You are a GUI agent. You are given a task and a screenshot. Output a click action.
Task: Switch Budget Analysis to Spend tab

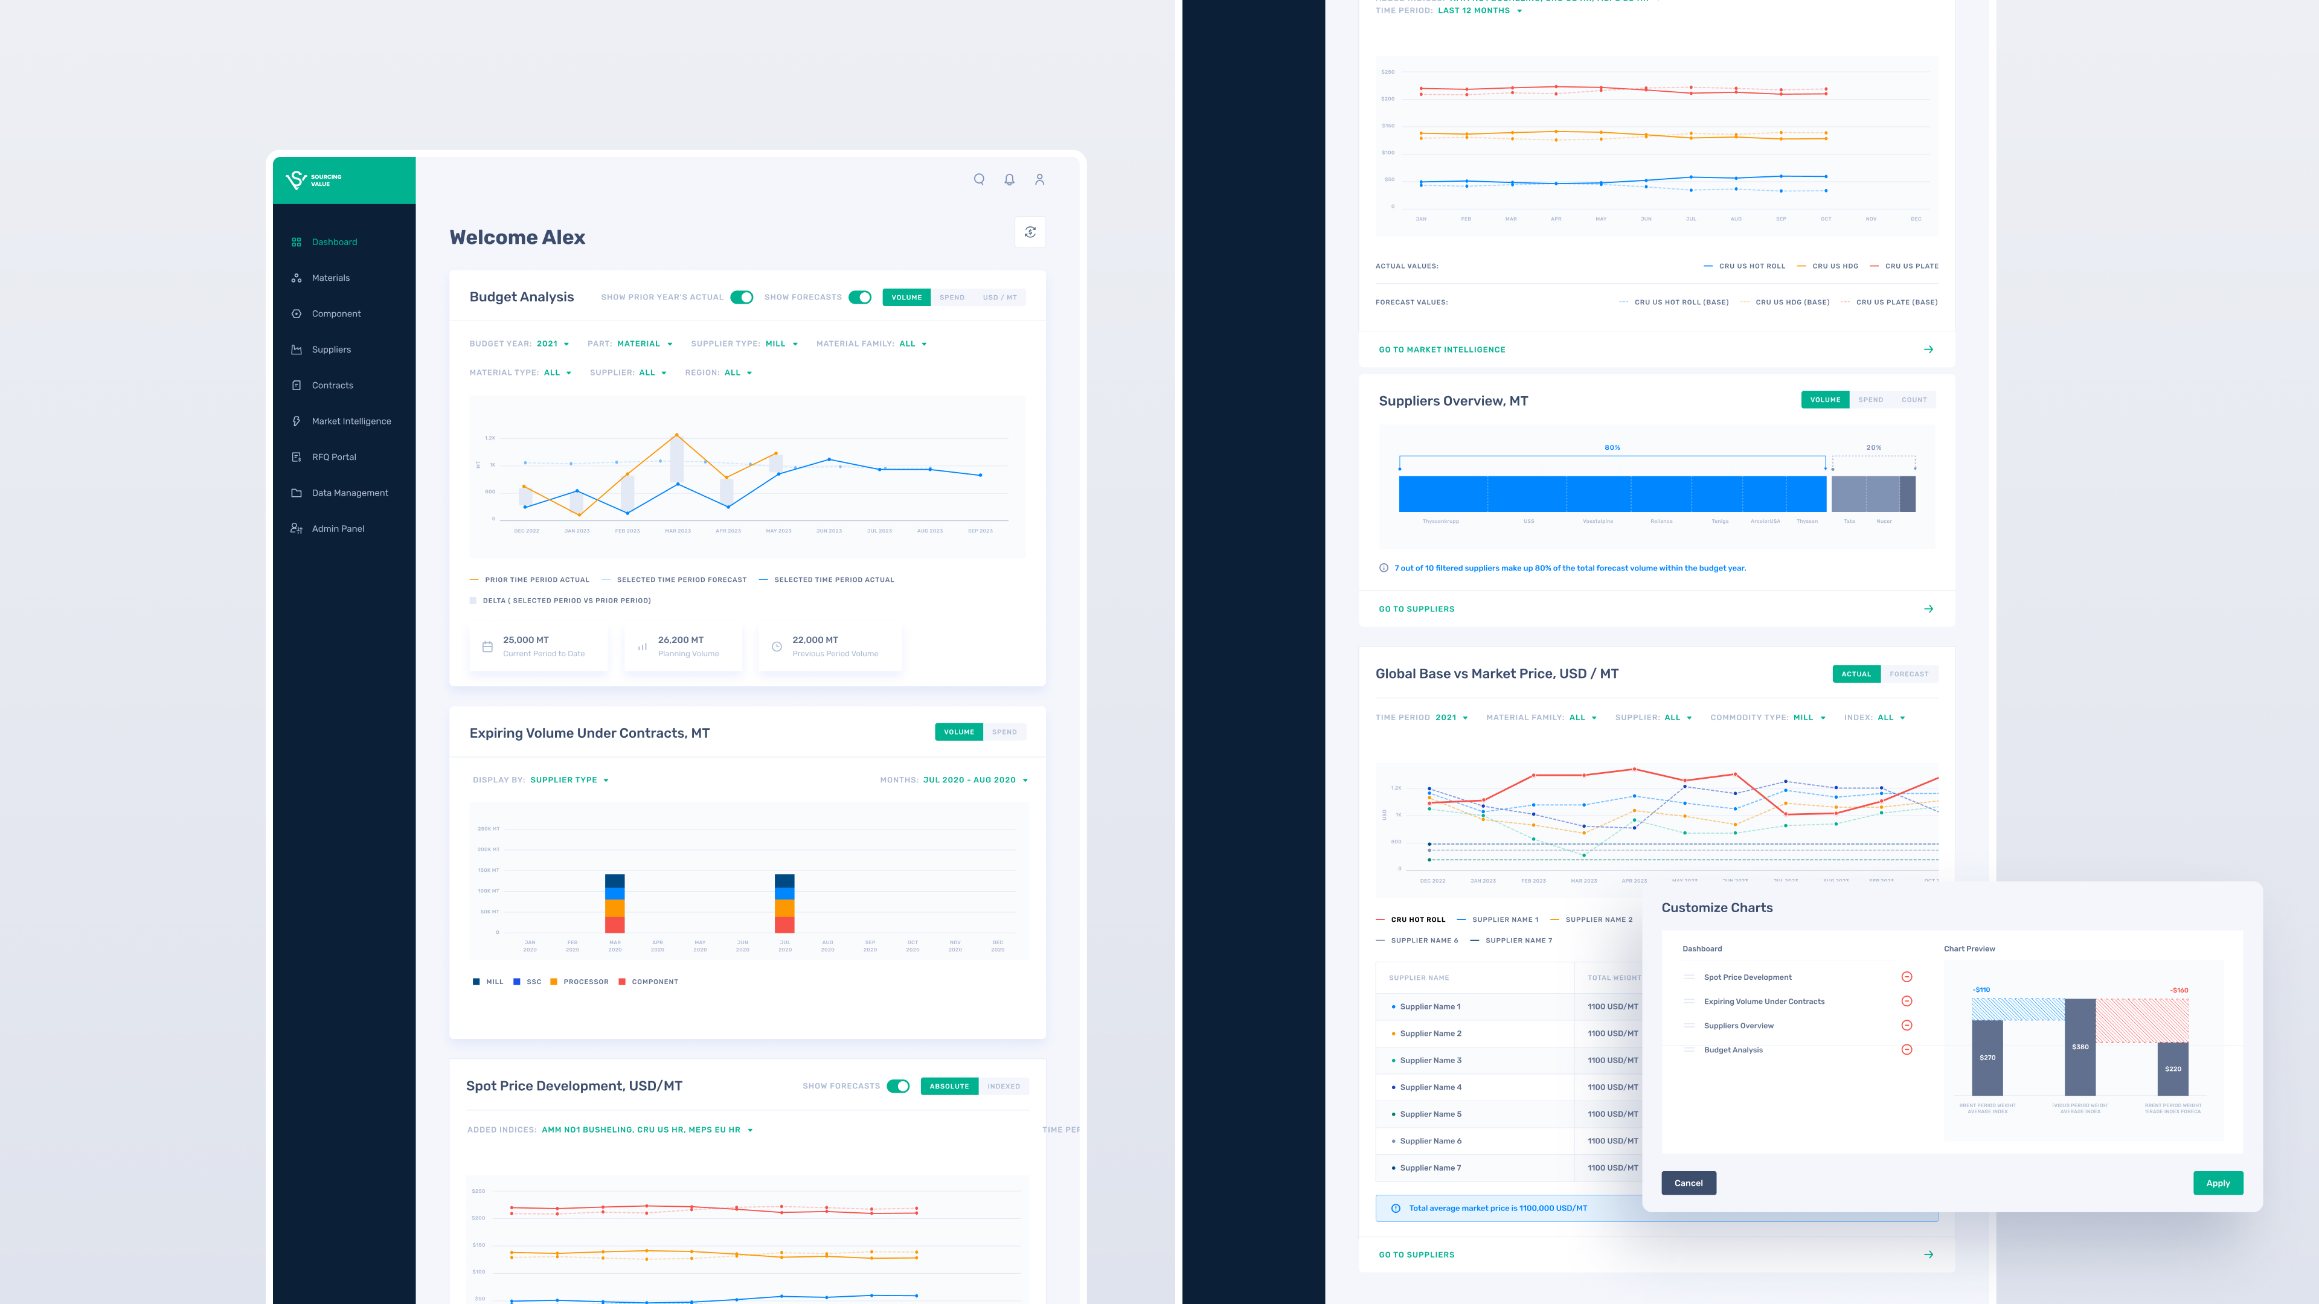952,297
